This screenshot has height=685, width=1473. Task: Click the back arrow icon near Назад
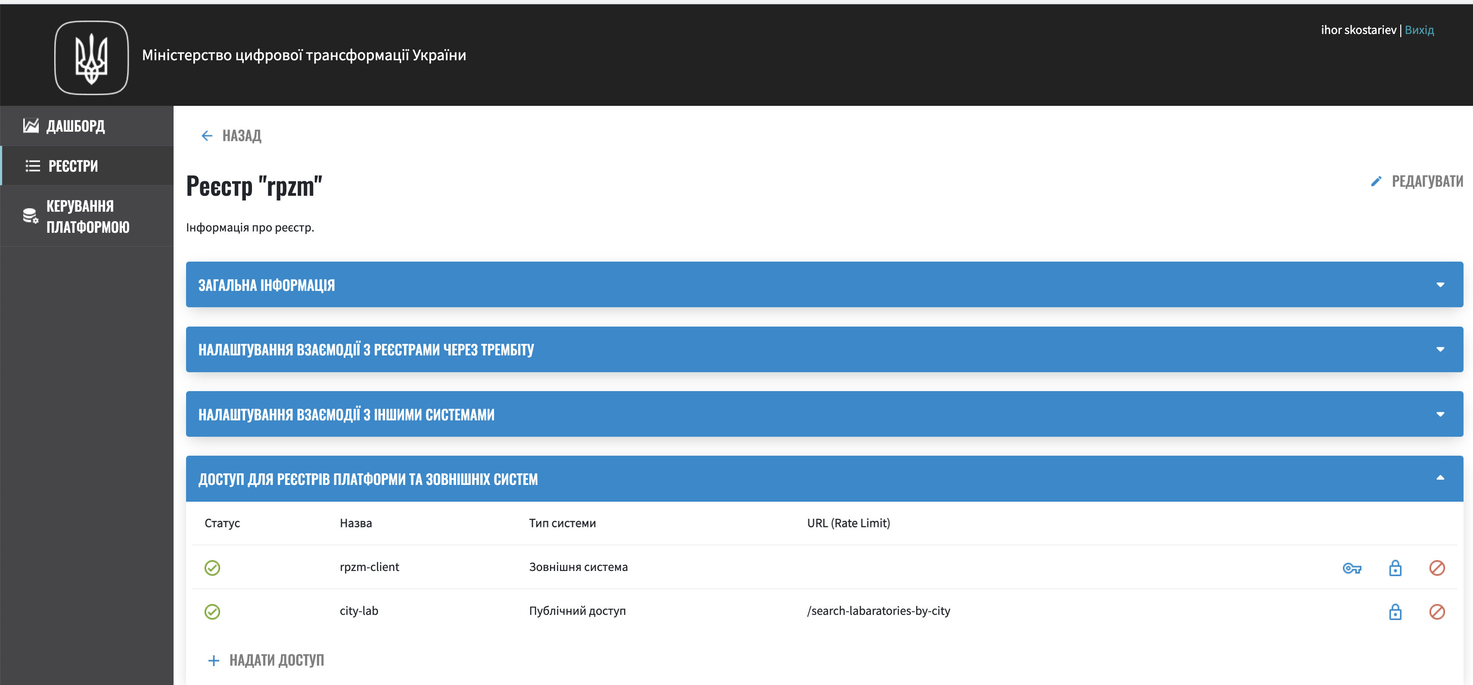click(x=207, y=136)
